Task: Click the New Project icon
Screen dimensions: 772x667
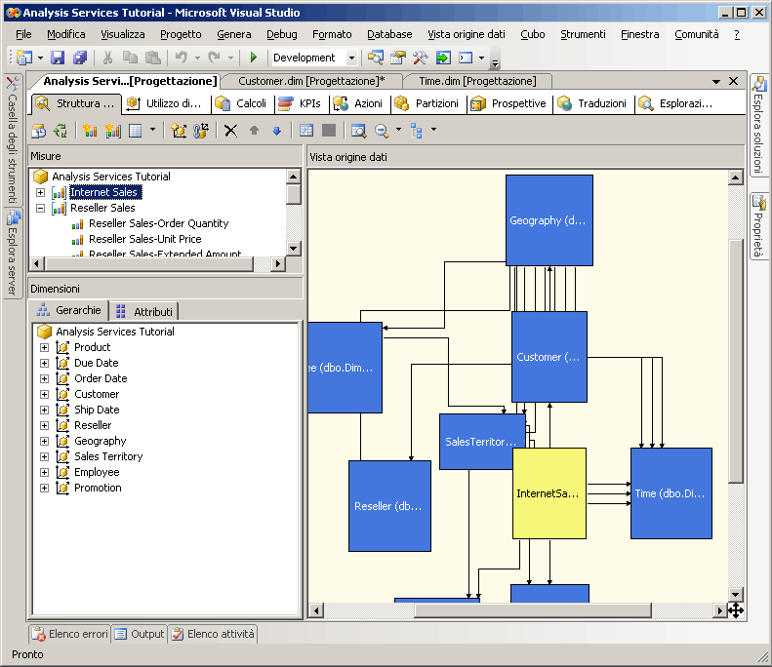Action: click(x=24, y=58)
